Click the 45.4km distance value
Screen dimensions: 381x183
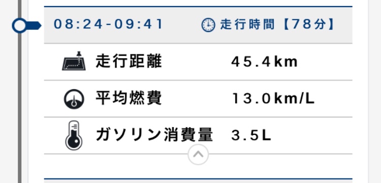(264, 62)
